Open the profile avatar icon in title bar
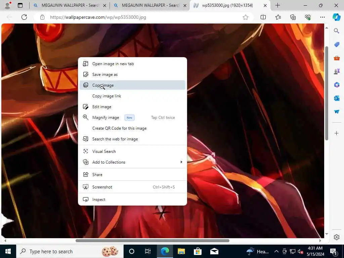The image size is (344, 258). (x=8, y=5)
